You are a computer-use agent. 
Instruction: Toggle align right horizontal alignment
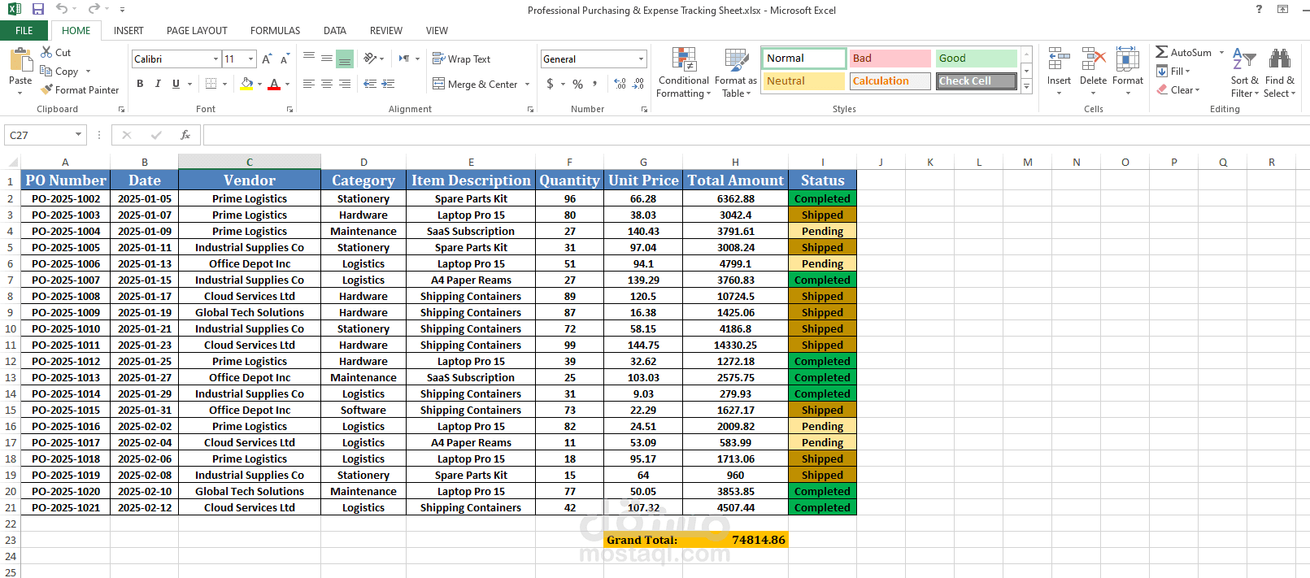344,84
